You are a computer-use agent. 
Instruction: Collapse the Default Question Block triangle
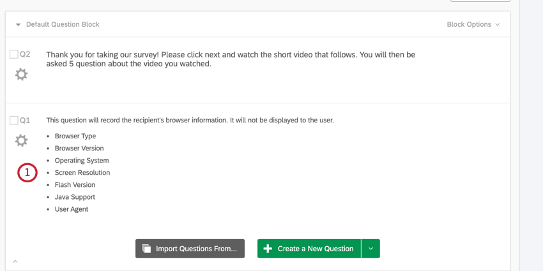tap(18, 25)
